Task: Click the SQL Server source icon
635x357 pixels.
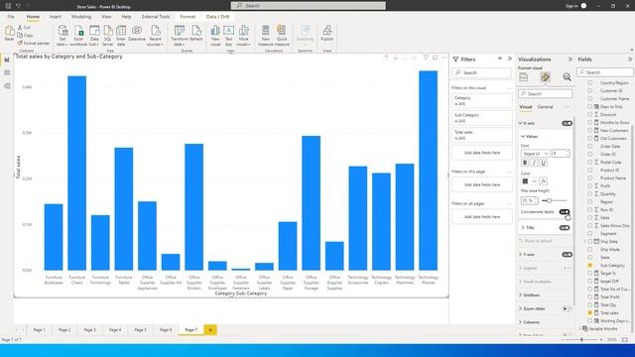Action: pos(108,31)
